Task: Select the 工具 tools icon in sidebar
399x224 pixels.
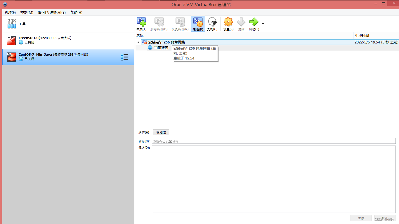Action: point(12,24)
